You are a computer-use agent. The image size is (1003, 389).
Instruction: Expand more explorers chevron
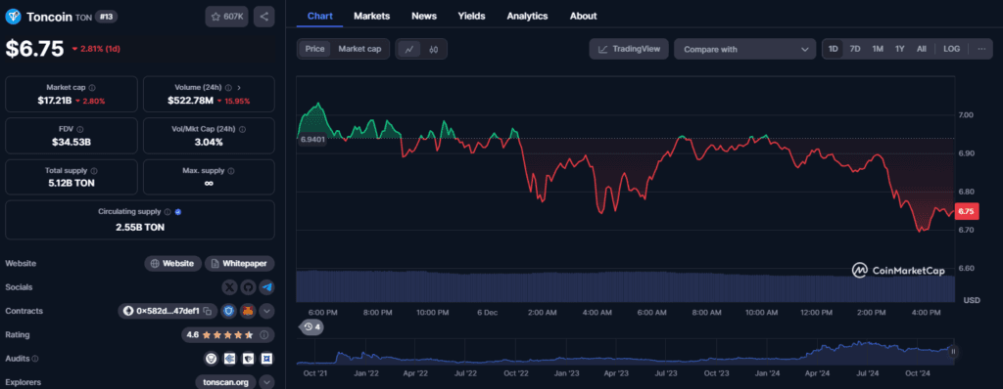266,382
